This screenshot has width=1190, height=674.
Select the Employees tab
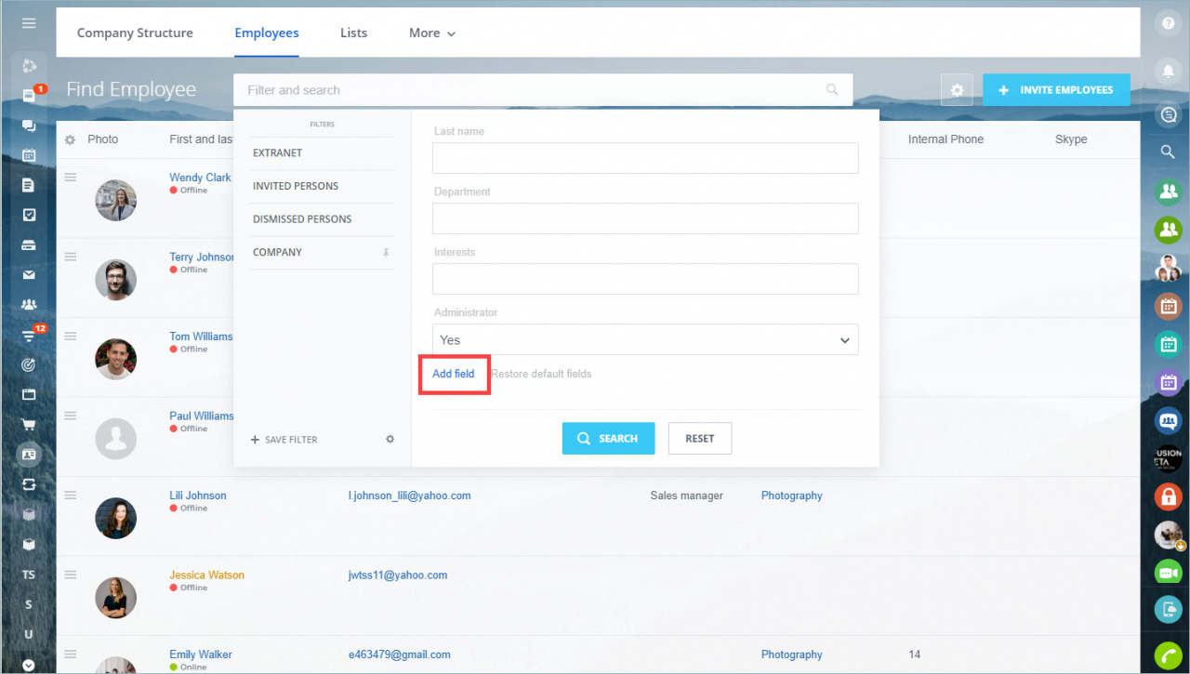[267, 33]
